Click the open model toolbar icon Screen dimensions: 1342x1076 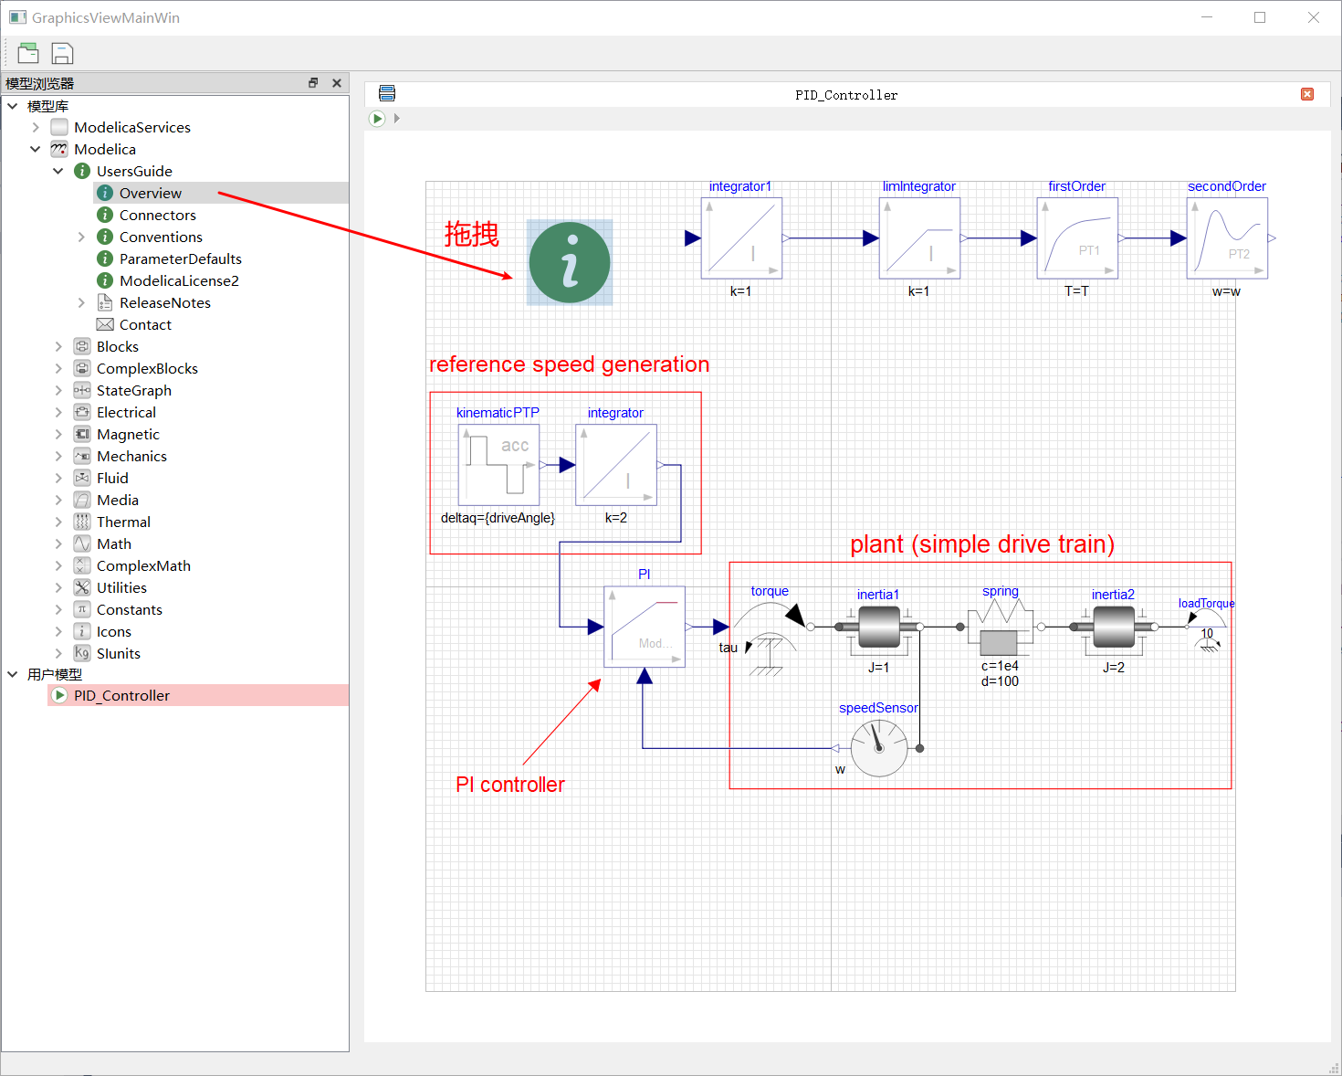point(28,53)
